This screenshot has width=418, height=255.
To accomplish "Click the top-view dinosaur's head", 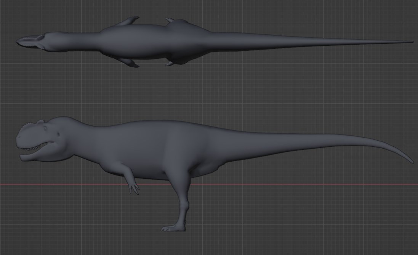I will click(x=30, y=42).
